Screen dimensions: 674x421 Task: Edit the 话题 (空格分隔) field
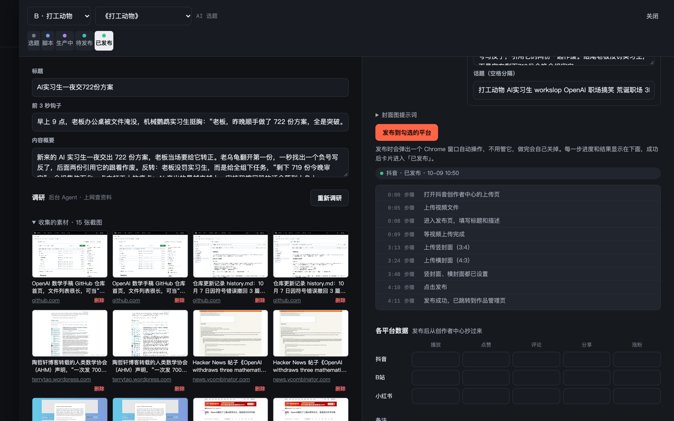tap(564, 90)
